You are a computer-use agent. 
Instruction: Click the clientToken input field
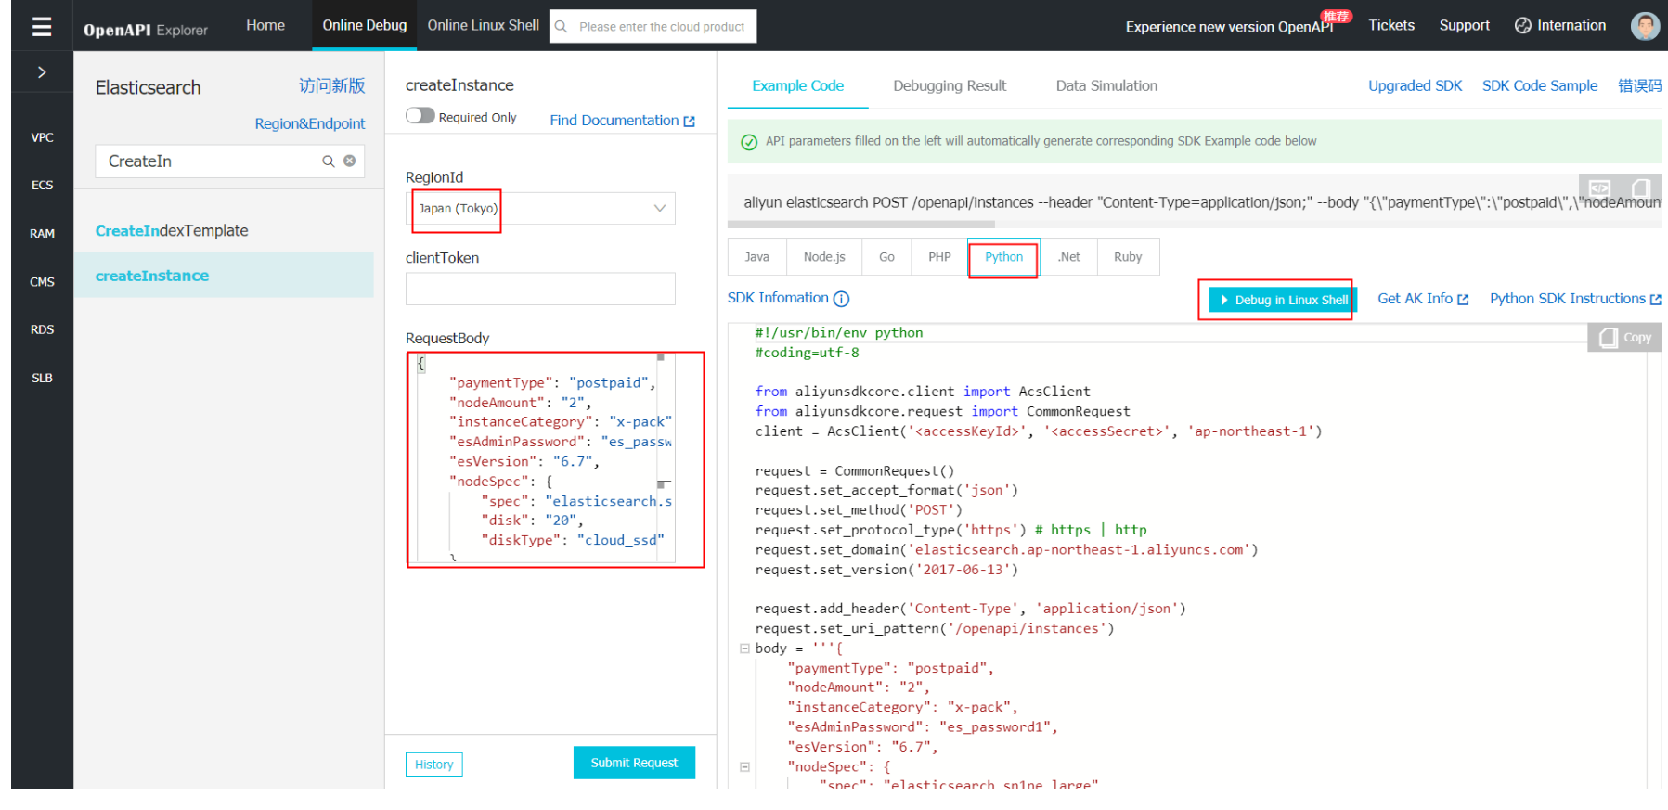pyautogui.click(x=540, y=289)
